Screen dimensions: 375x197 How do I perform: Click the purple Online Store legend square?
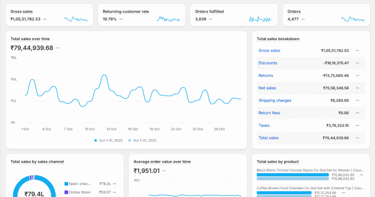[x=66, y=192]
